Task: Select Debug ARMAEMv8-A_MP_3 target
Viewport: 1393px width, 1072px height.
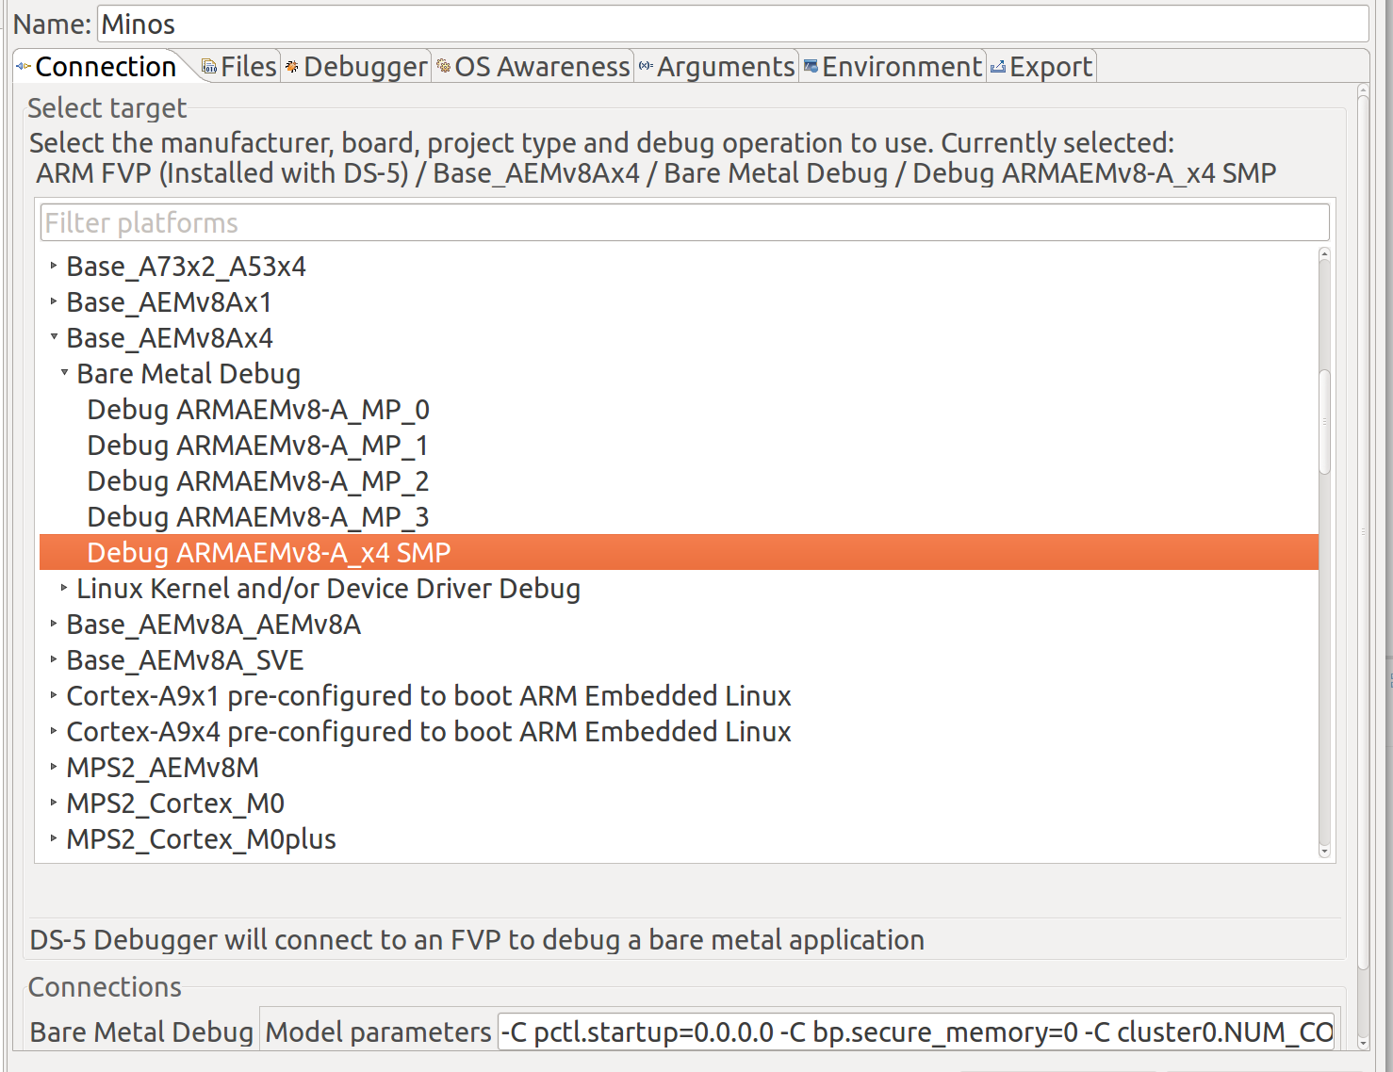Action: (257, 516)
